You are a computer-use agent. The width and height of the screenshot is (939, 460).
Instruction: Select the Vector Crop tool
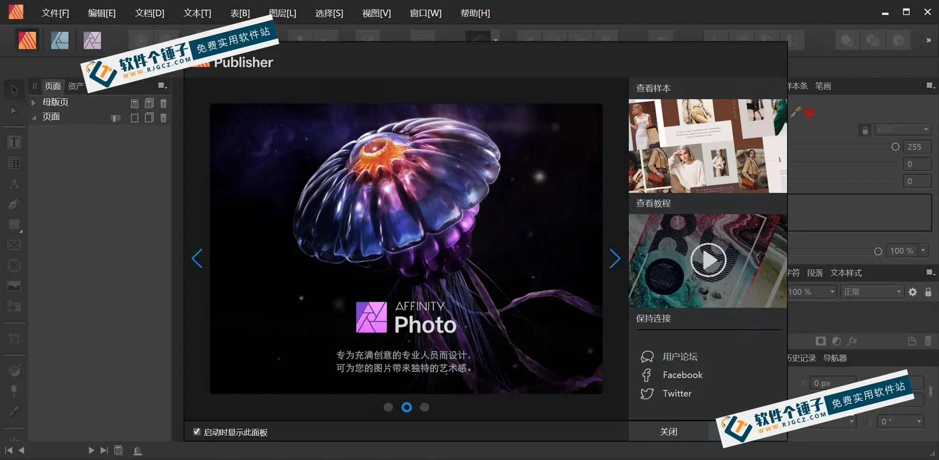pyautogui.click(x=14, y=339)
